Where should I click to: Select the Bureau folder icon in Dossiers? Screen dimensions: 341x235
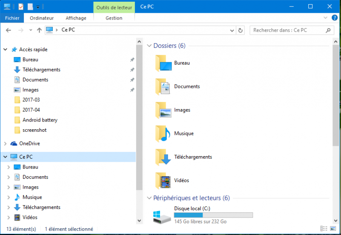(163, 63)
